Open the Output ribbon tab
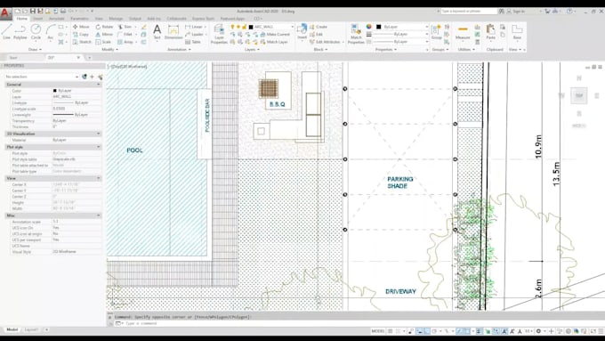 (135, 19)
